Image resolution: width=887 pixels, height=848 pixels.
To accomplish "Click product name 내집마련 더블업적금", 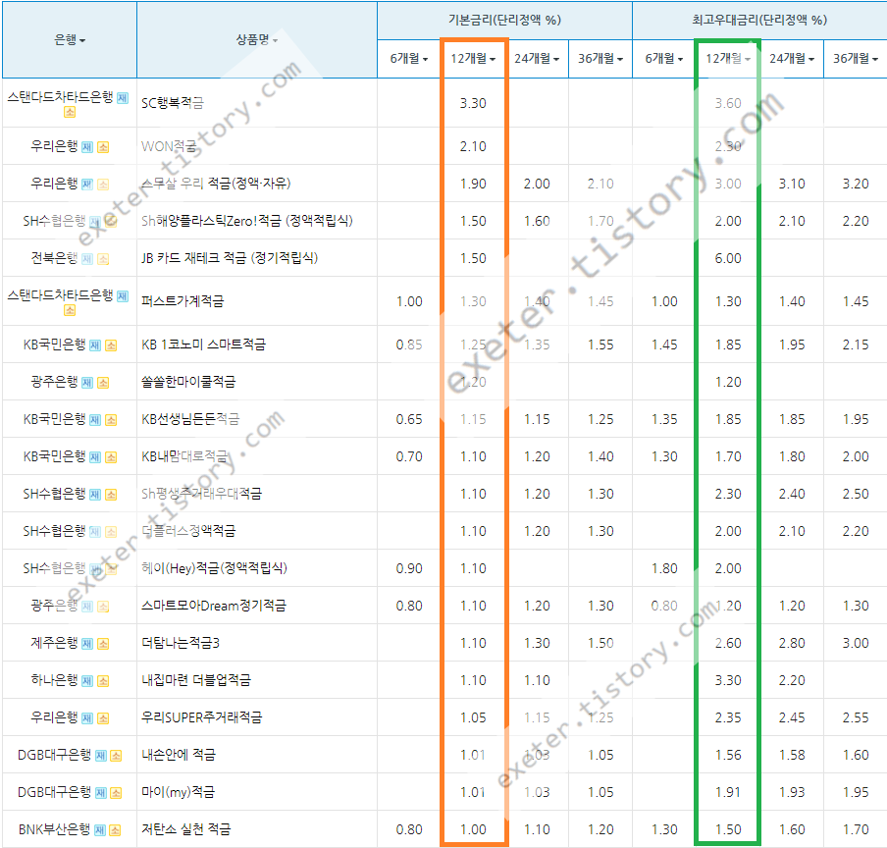I will [195, 680].
